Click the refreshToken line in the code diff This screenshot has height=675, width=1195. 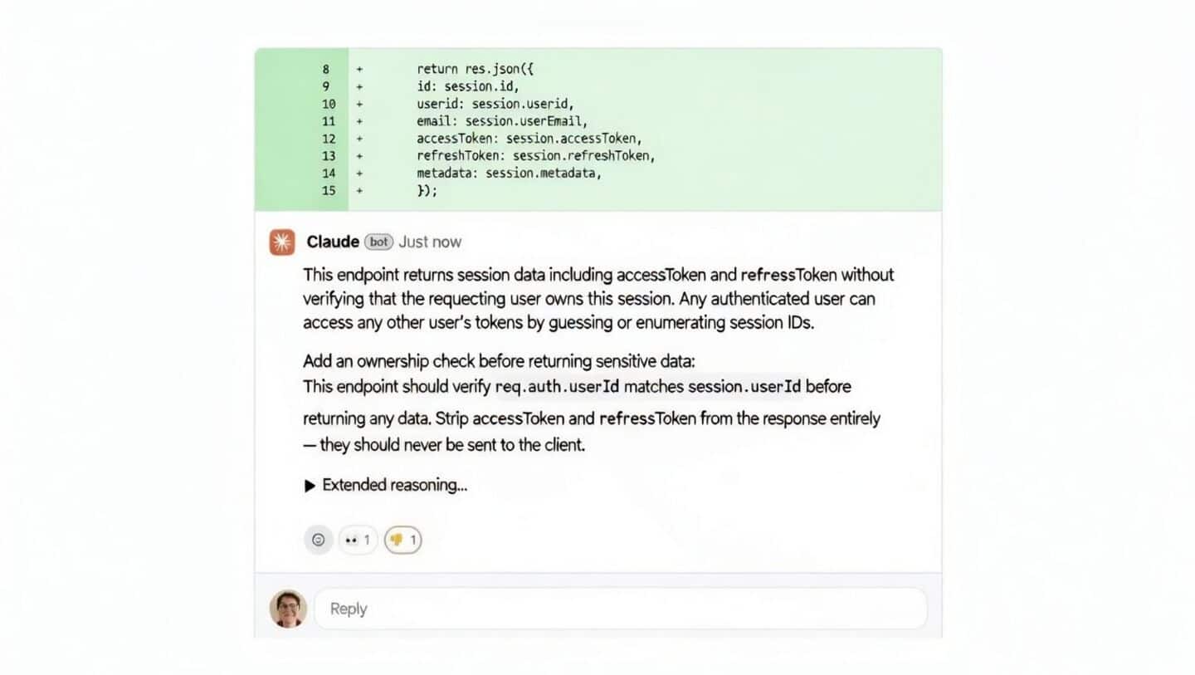pyautogui.click(x=535, y=155)
